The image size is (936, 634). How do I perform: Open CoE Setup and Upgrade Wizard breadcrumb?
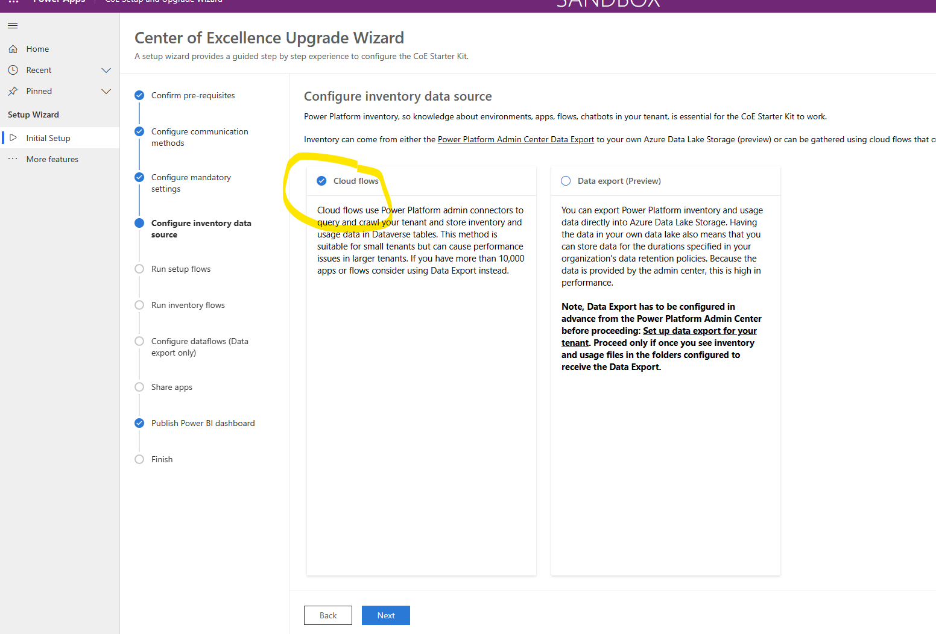tap(163, 1)
